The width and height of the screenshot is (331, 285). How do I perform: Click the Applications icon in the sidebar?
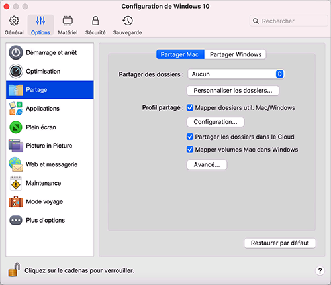click(16, 109)
